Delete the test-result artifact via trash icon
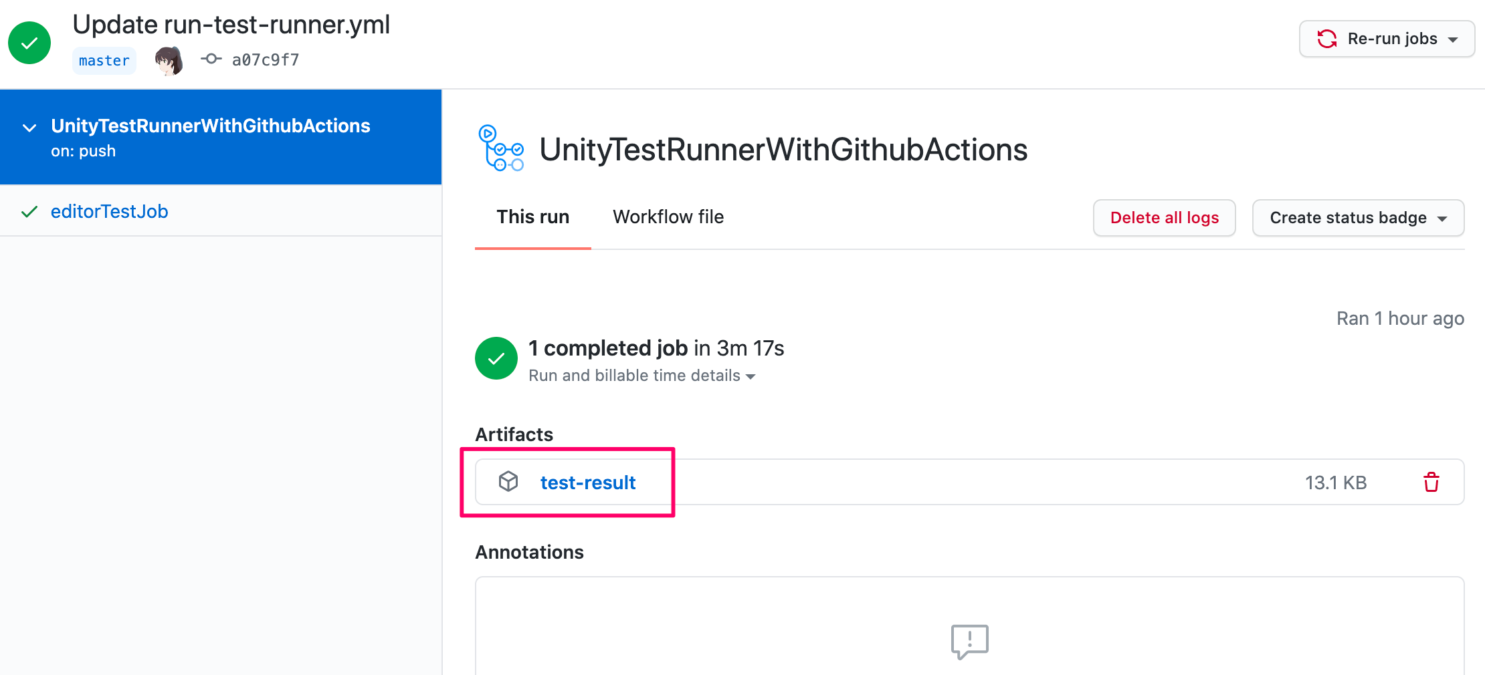This screenshot has width=1485, height=675. 1431,482
